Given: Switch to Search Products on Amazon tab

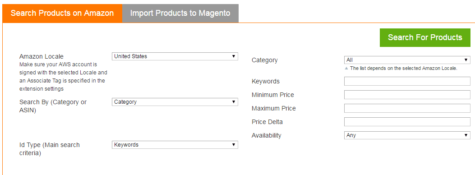Looking at the screenshot, I should pos(62,14).
